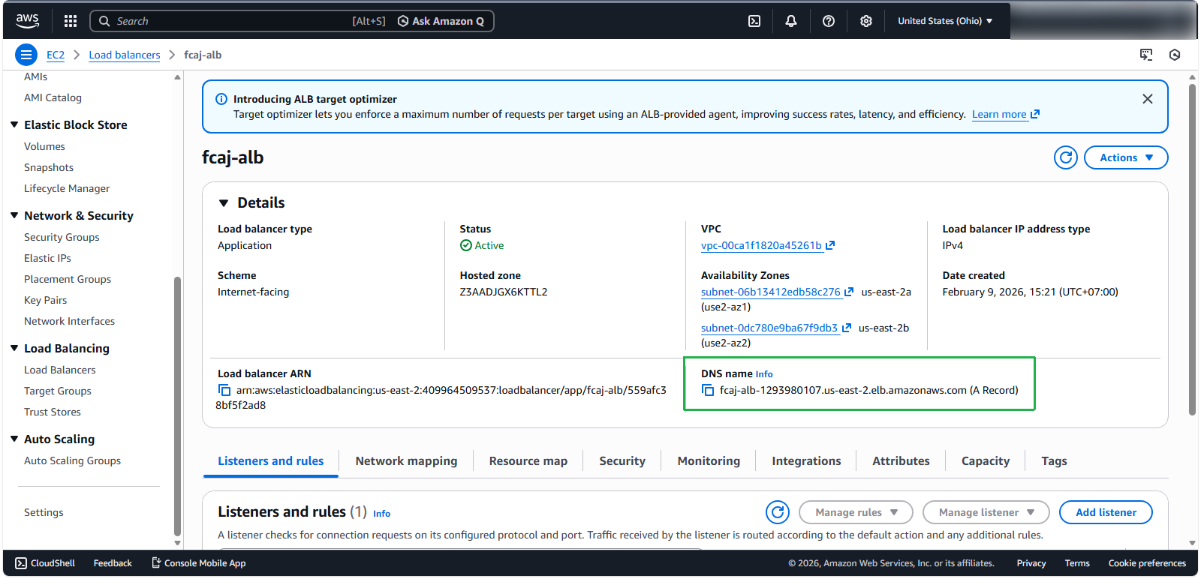Screen dimensions: 1201x579
Task: Switch to the Integrations tab
Action: (806, 461)
